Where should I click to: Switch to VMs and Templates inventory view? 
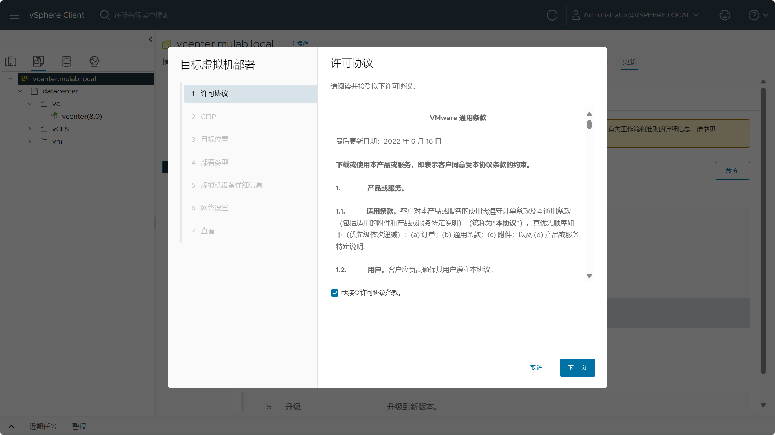[x=38, y=61]
